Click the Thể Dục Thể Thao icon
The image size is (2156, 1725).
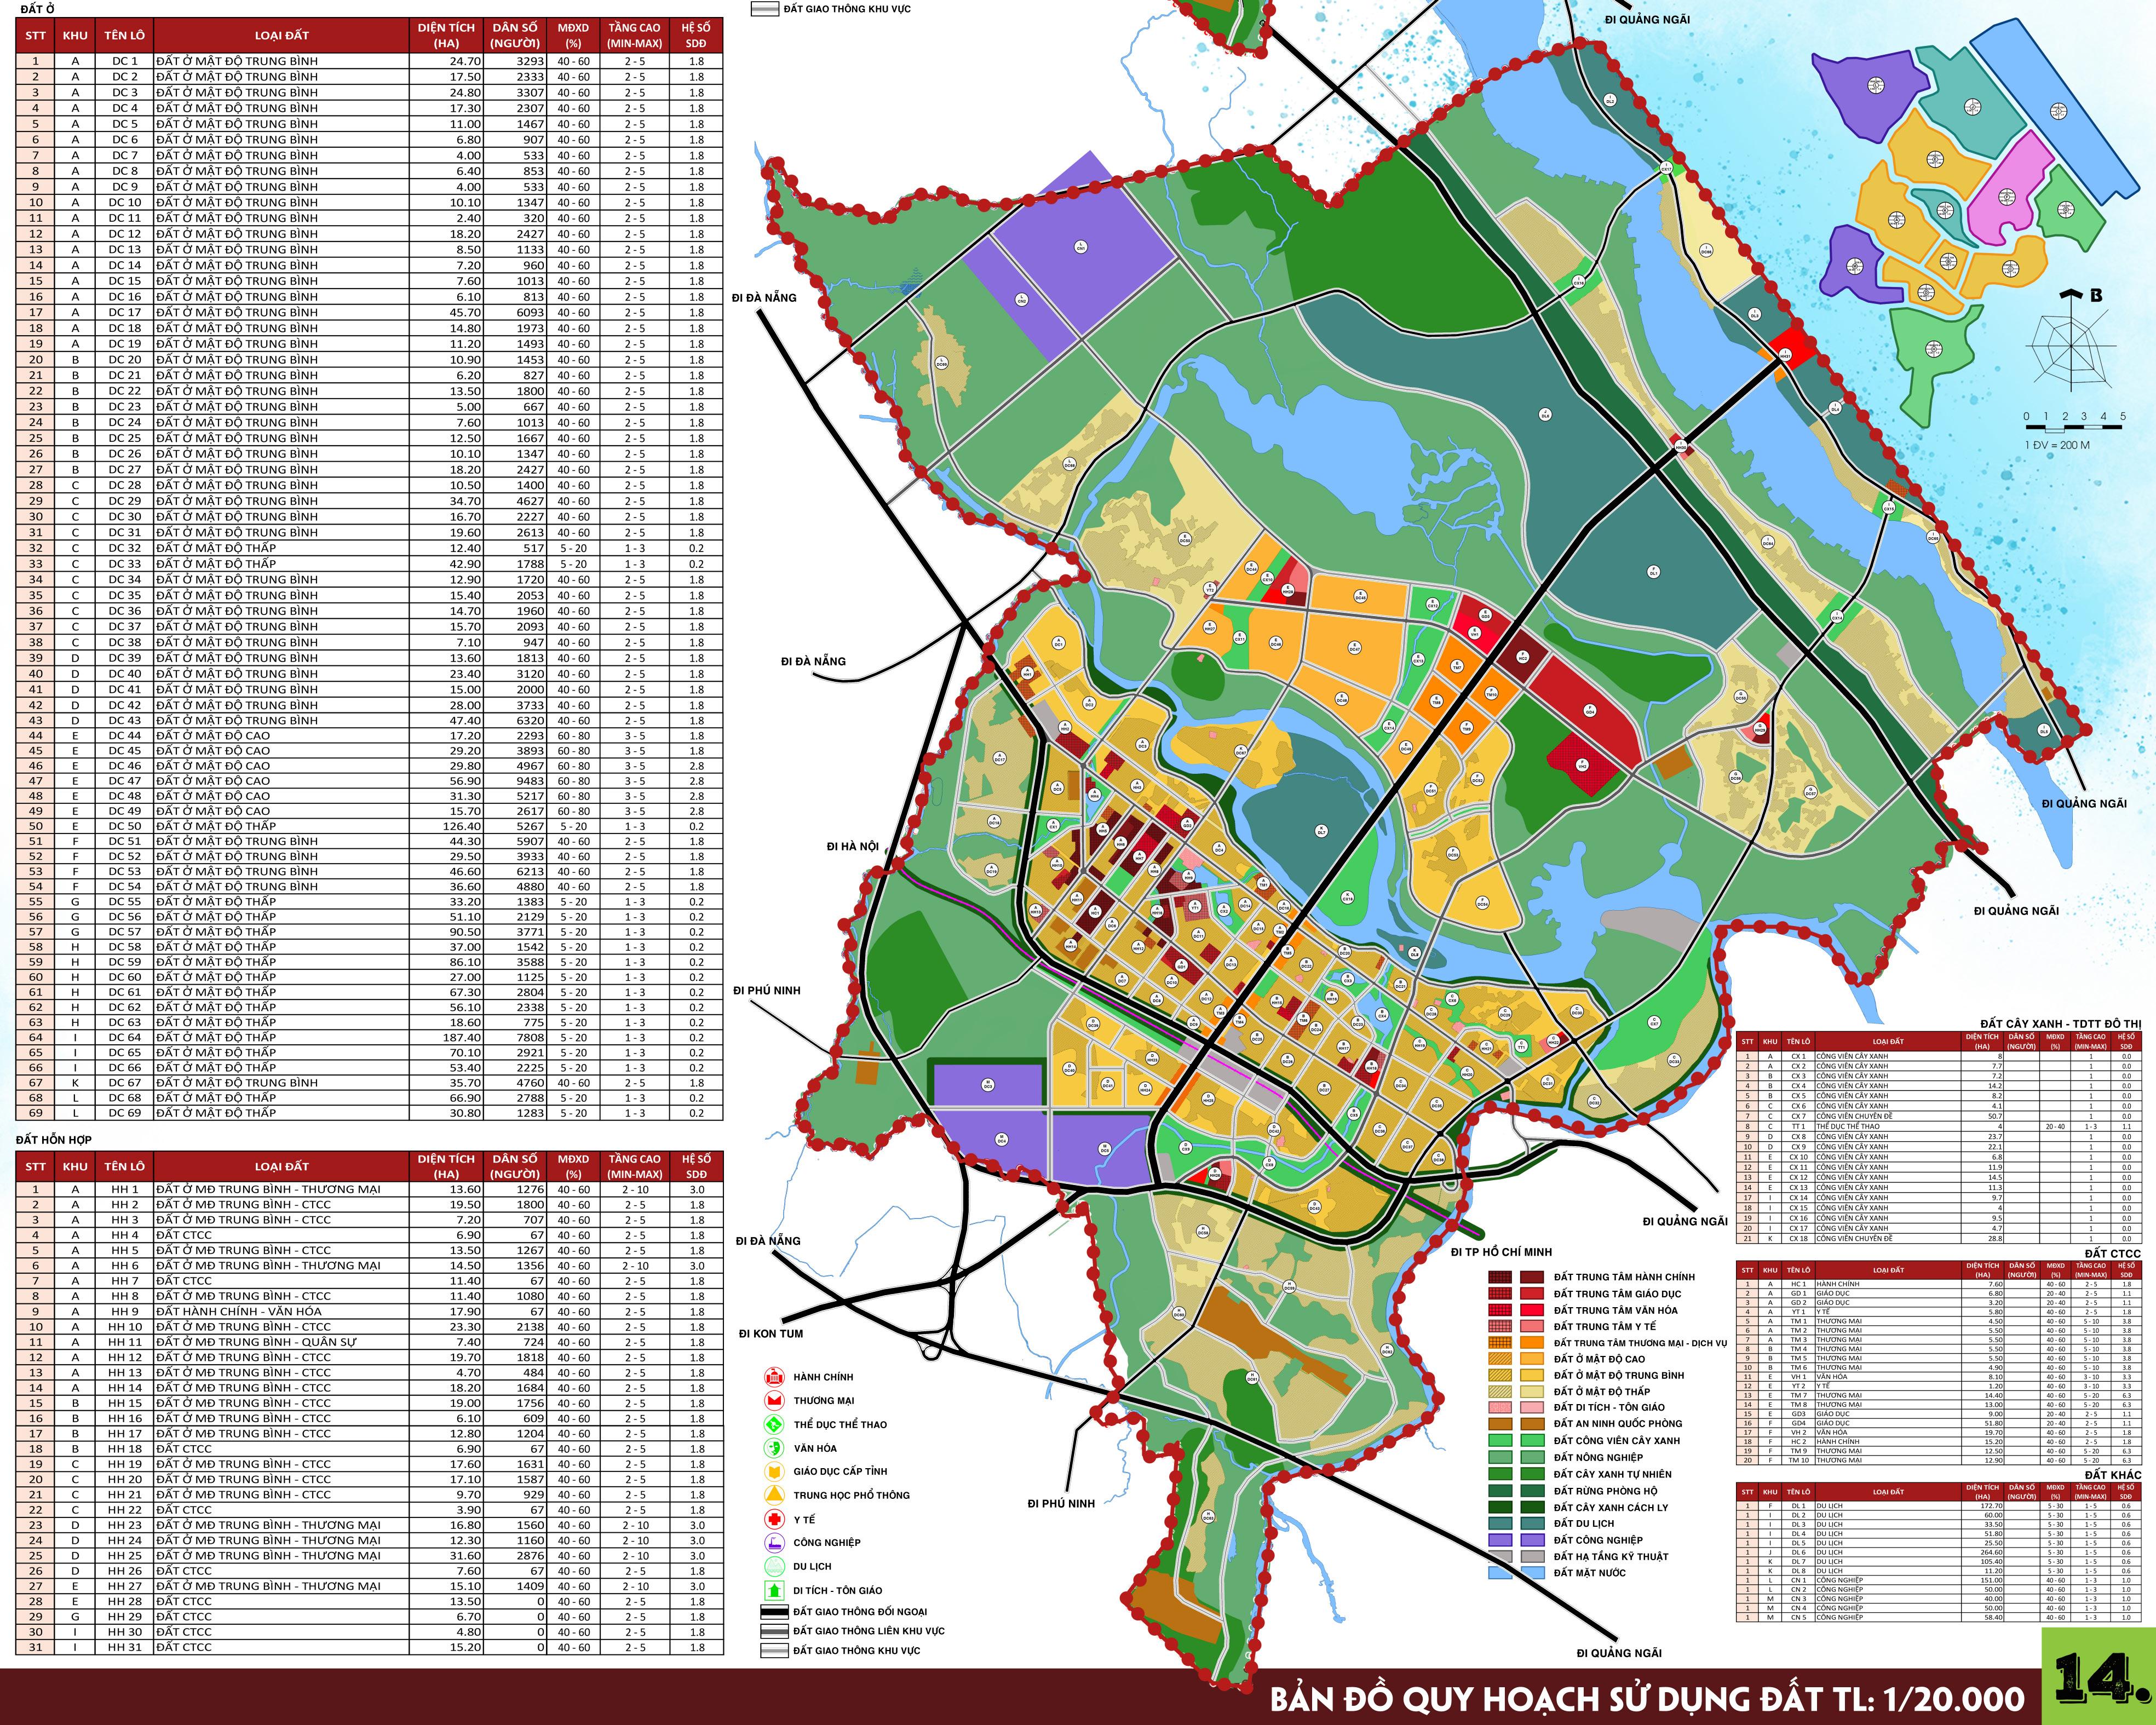pos(774,1424)
